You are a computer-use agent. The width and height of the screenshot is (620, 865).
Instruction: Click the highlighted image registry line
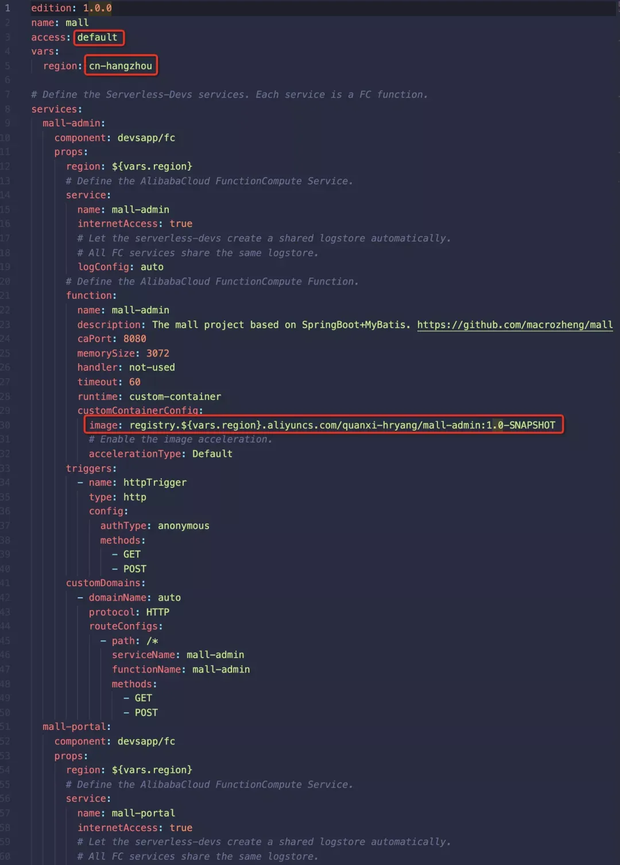(x=323, y=425)
